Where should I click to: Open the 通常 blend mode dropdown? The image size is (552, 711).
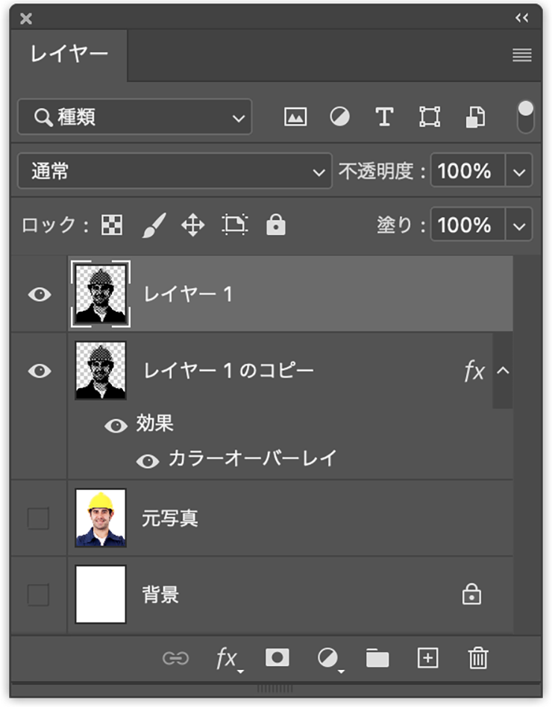(175, 172)
